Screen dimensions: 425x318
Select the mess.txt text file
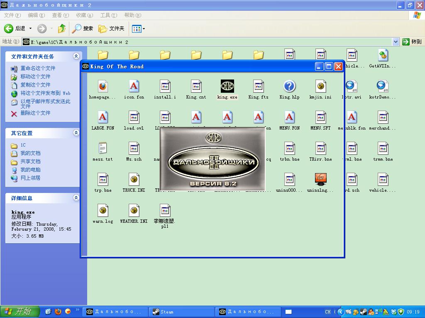103,149
